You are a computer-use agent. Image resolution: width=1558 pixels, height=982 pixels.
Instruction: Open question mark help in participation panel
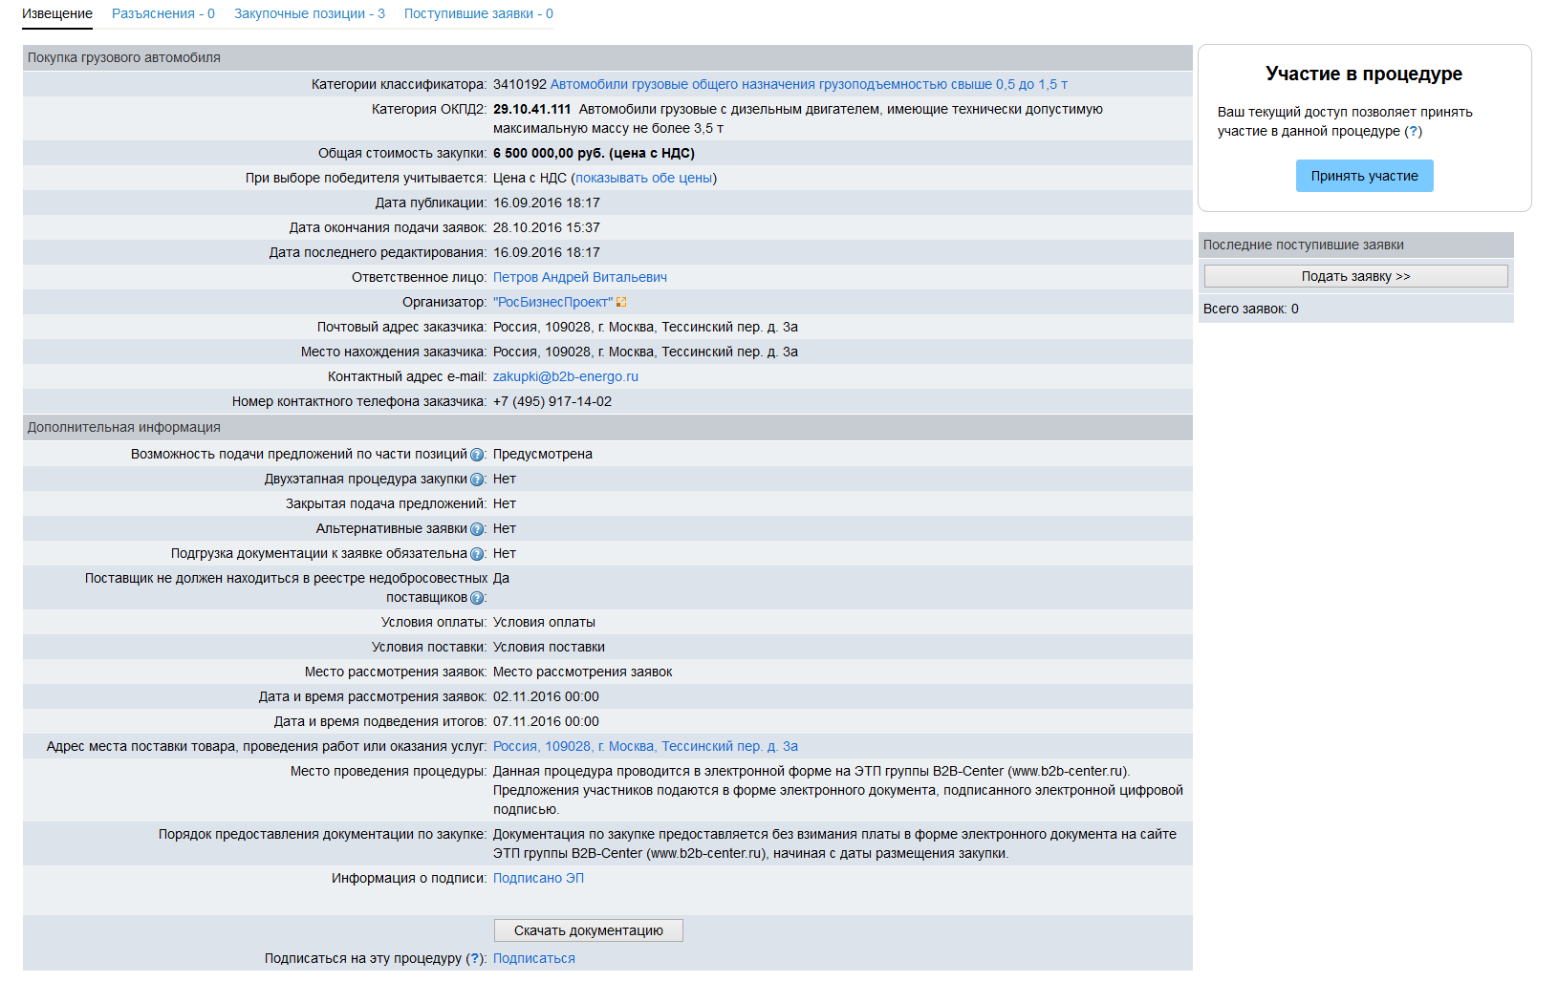1414,132
